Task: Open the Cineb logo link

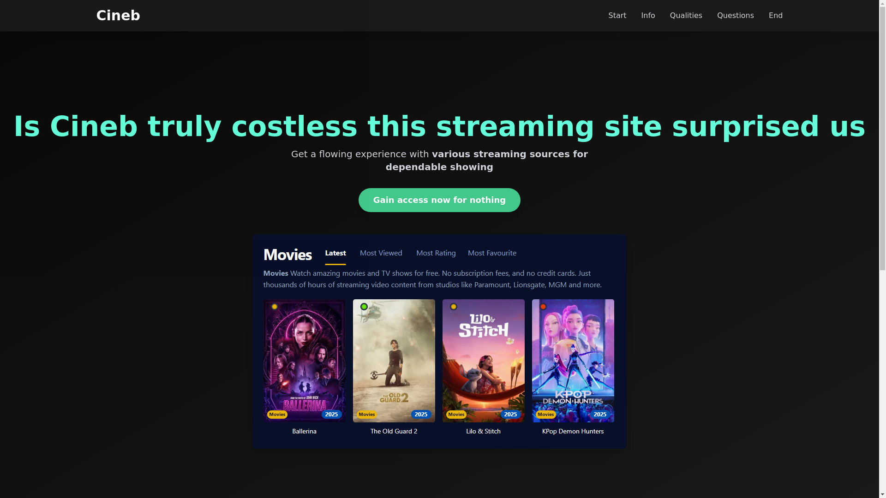Action: pyautogui.click(x=118, y=16)
